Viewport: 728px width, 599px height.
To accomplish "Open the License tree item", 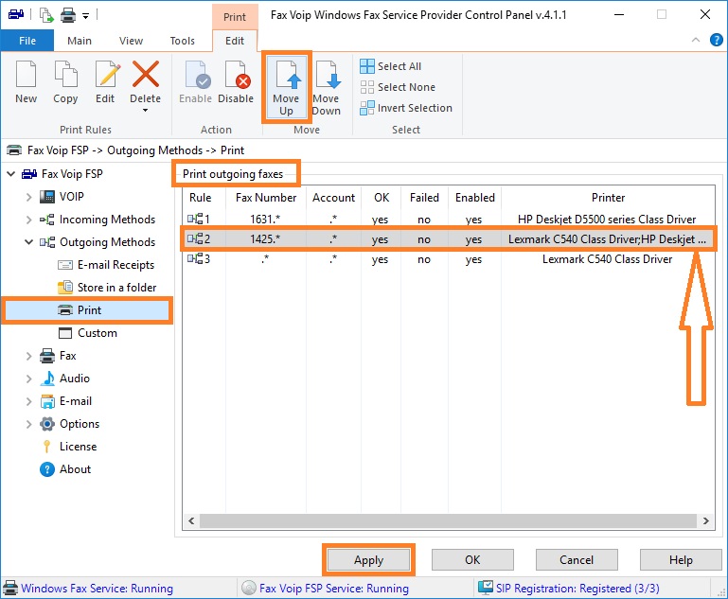I will [x=70, y=447].
